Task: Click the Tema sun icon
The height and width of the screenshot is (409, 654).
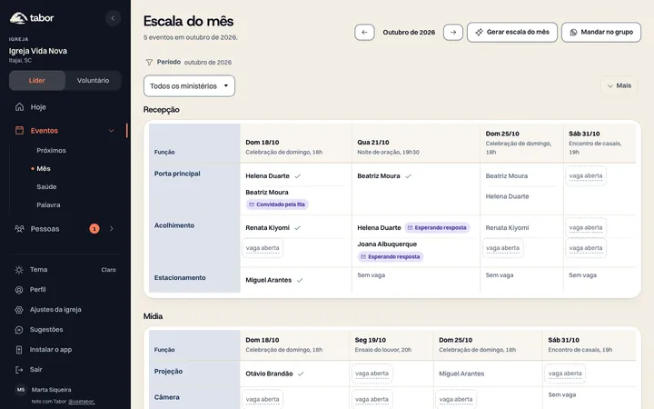Action: [19, 270]
